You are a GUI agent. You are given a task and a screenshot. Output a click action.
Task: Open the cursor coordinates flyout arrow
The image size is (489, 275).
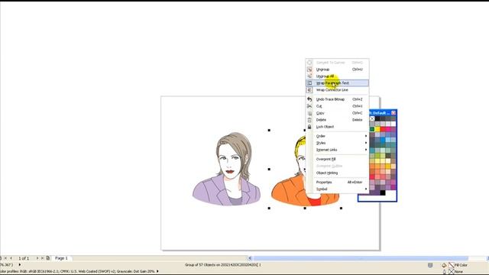coord(20,265)
